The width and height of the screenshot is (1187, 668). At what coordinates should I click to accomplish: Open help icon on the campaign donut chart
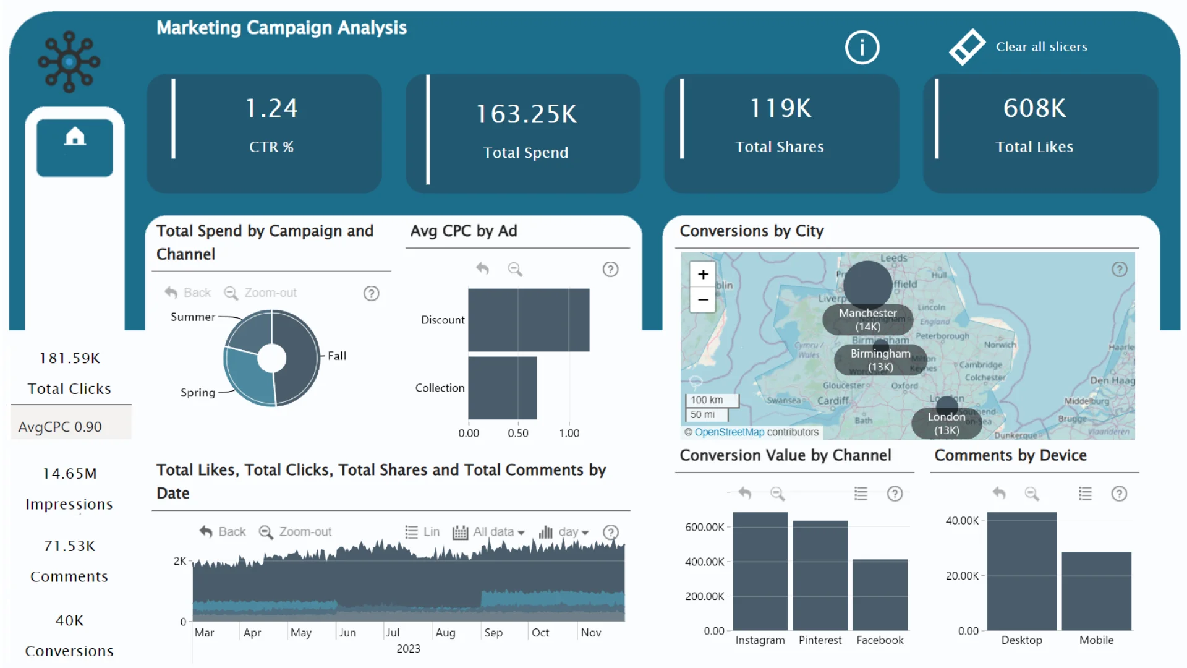coord(371,293)
